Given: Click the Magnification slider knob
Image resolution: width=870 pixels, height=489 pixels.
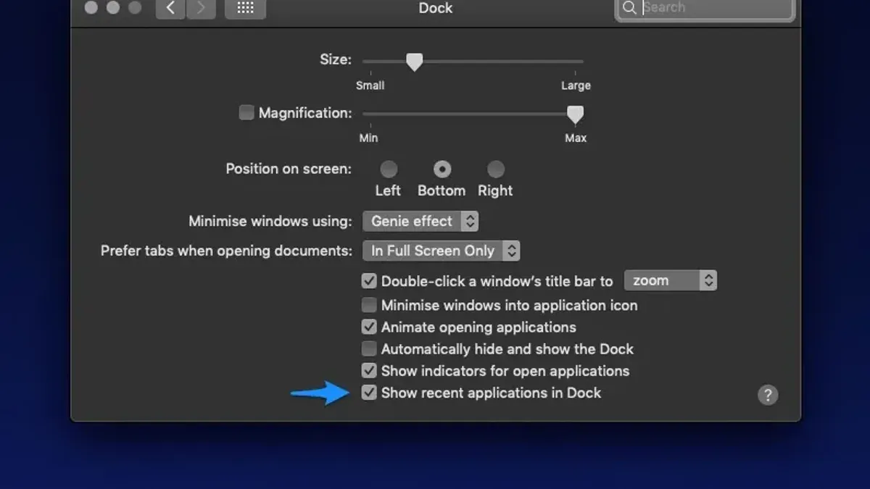Looking at the screenshot, I should coord(575,114).
